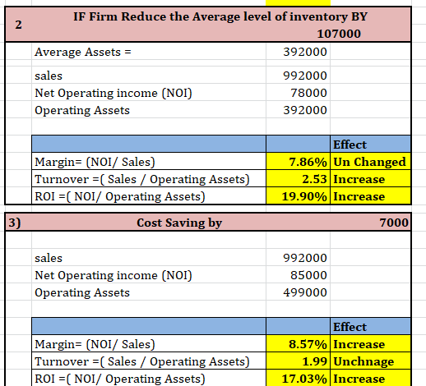The image size is (426, 386).
Task: Select the Margin formula label beside 7.86%
Action: [149, 162]
